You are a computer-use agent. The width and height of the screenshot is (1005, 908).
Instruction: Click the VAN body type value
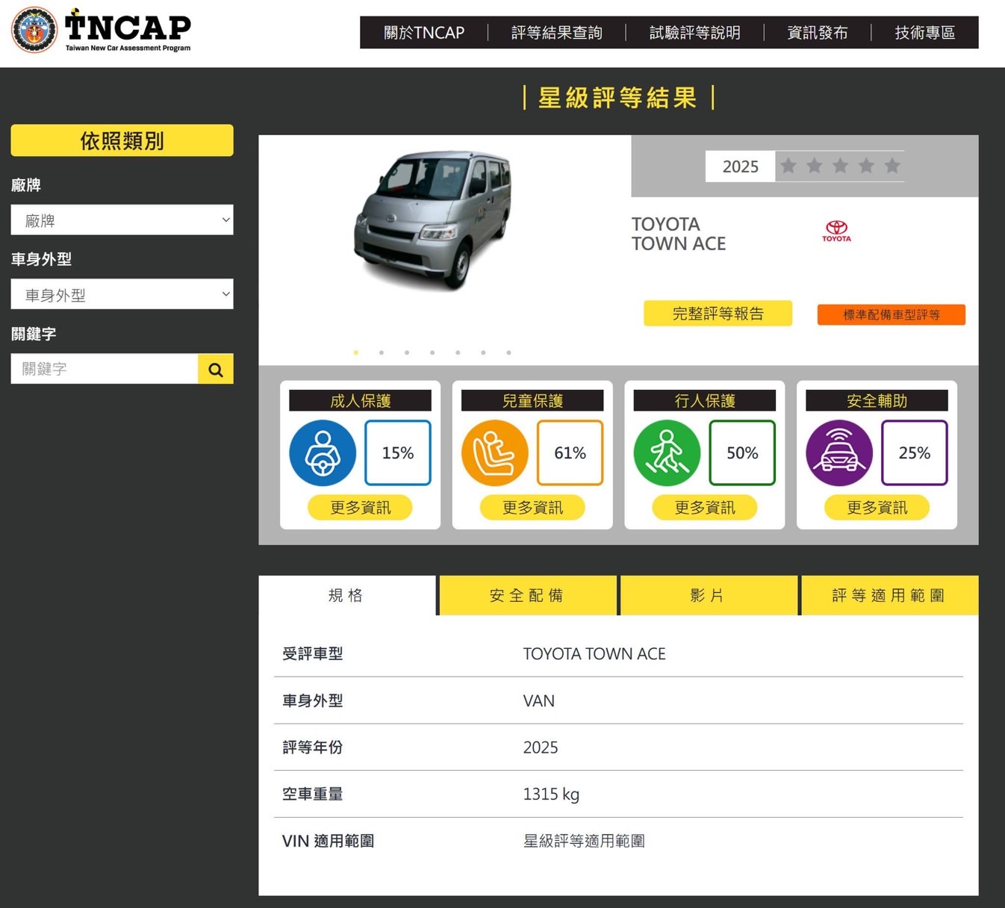[x=539, y=700]
